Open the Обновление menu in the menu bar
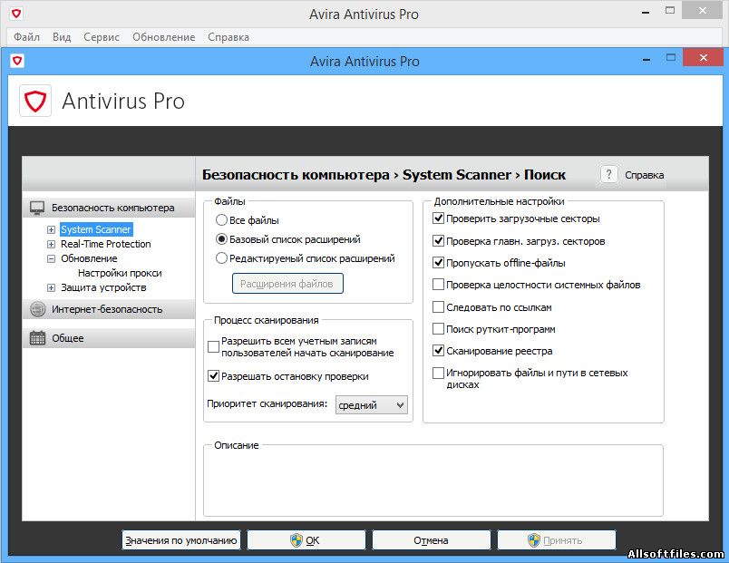The image size is (729, 563). (163, 37)
